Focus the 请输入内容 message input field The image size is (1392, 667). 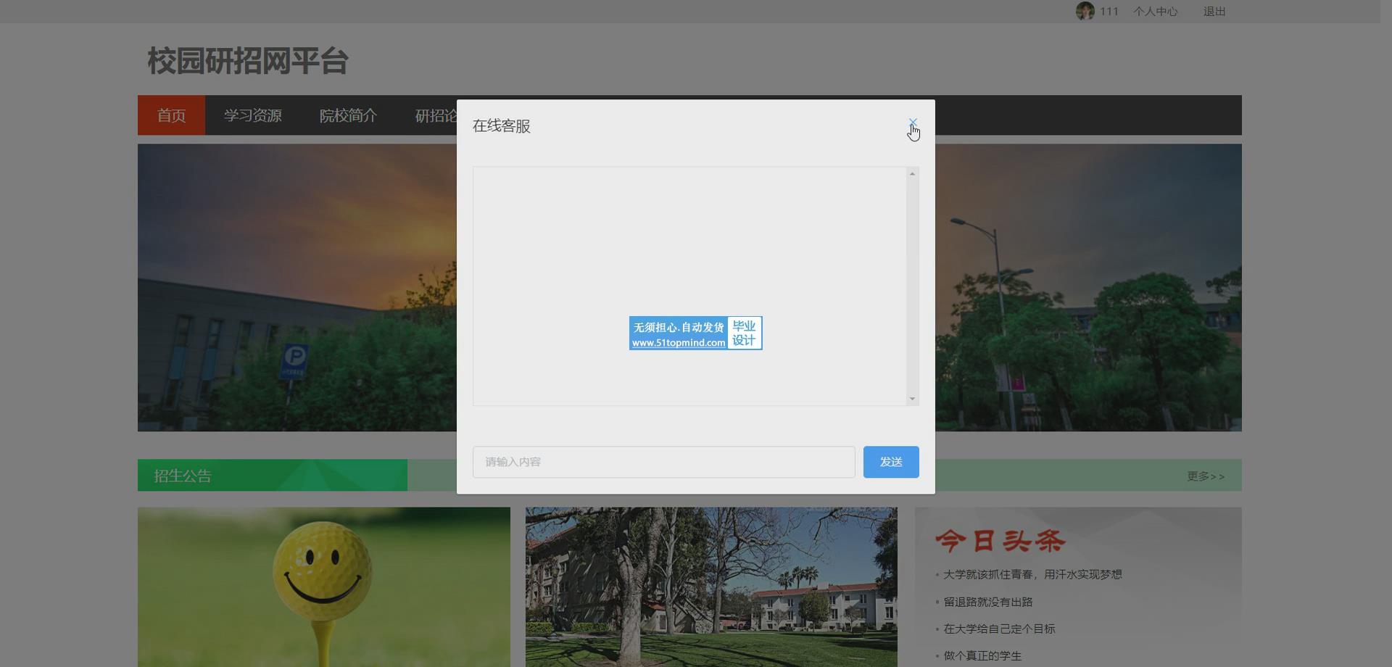click(663, 462)
